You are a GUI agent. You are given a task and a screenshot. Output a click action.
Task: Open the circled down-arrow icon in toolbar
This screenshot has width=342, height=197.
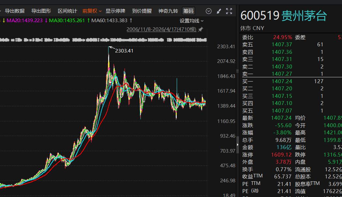(x=209, y=11)
